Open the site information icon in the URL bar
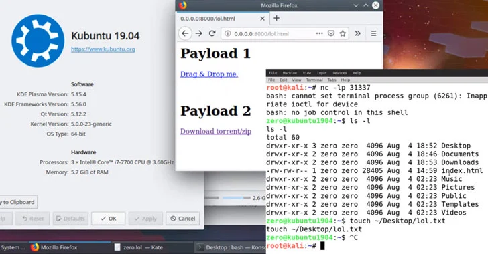The width and height of the screenshot is (488, 254). coord(228,33)
